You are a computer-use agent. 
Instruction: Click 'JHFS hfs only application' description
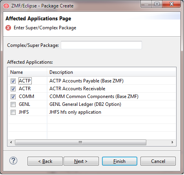tap(75, 112)
